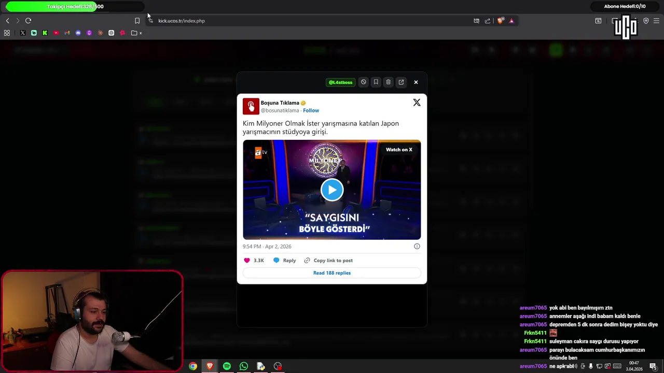Open the YouTube bookmark shortcut
This screenshot has height=373, width=664.
point(56,33)
